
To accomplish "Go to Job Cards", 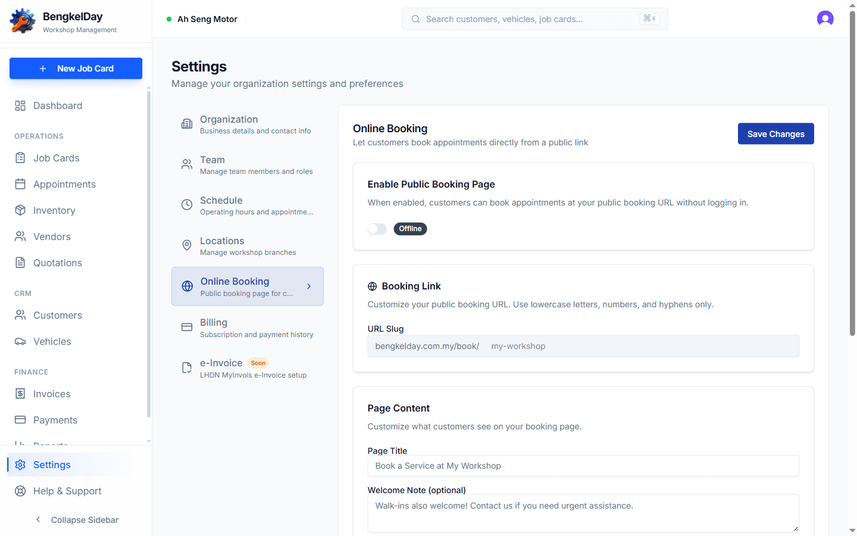I will pos(76,158).
